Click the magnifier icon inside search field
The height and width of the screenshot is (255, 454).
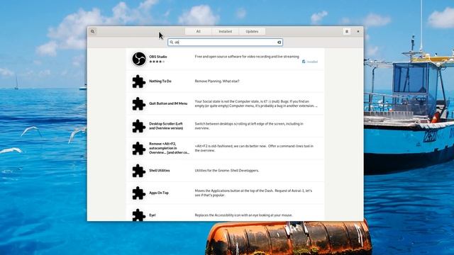tap(172, 42)
